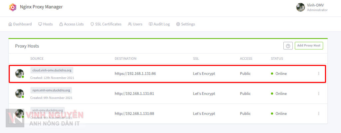This screenshot has width=341, height=133.
Task: Click the ACCESS column header
Action: pos(246,58)
